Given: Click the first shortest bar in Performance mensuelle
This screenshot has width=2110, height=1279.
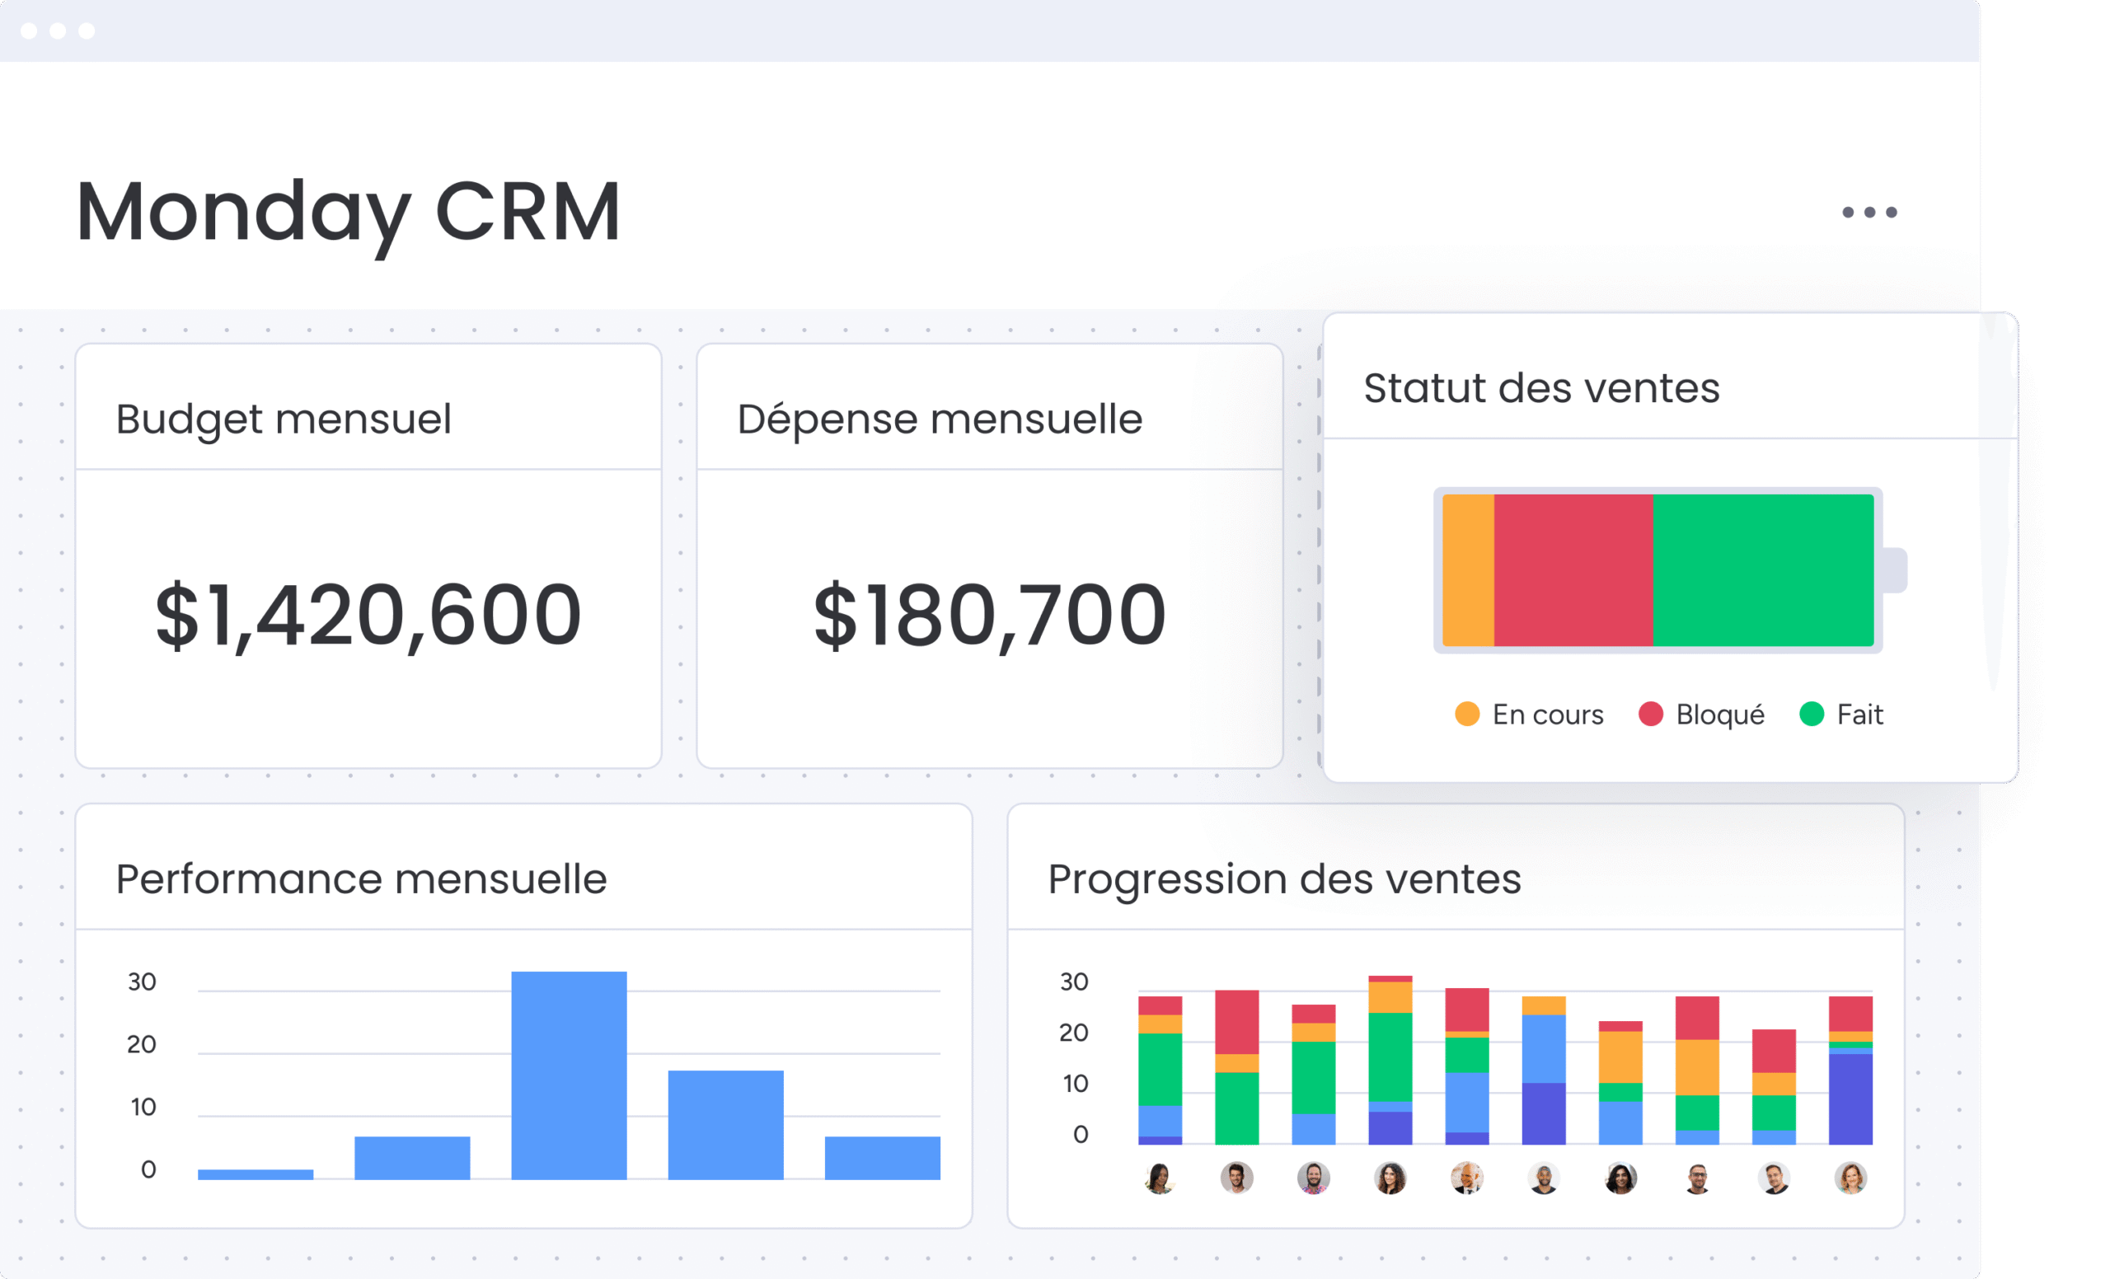Looking at the screenshot, I should [256, 1174].
